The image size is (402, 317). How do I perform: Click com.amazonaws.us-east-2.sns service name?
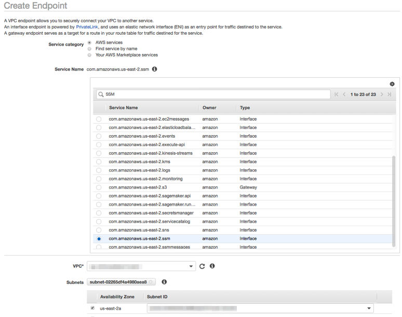click(x=139, y=230)
